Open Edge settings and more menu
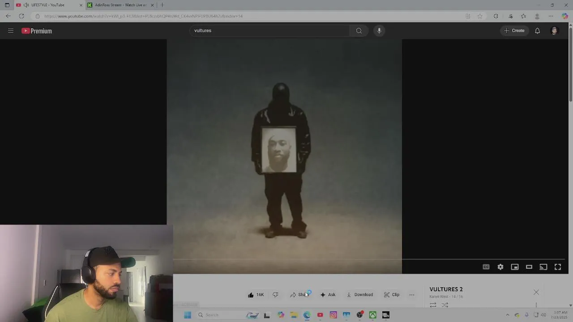This screenshot has height=322, width=573. (x=551, y=16)
